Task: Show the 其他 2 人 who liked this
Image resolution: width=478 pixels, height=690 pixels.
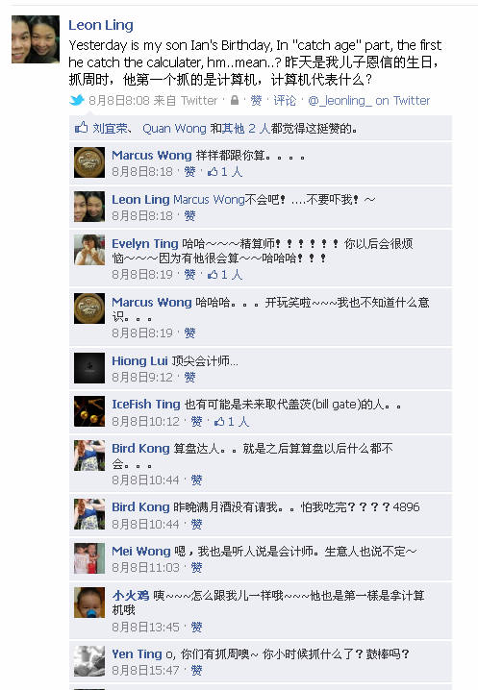Action: coord(246,129)
